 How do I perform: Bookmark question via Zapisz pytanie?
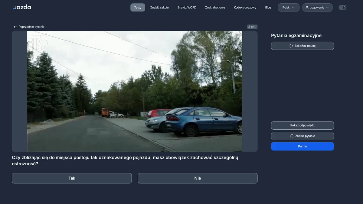coord(302,136)
